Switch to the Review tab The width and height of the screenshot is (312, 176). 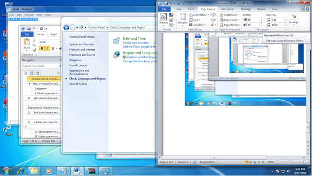(261, 9)
